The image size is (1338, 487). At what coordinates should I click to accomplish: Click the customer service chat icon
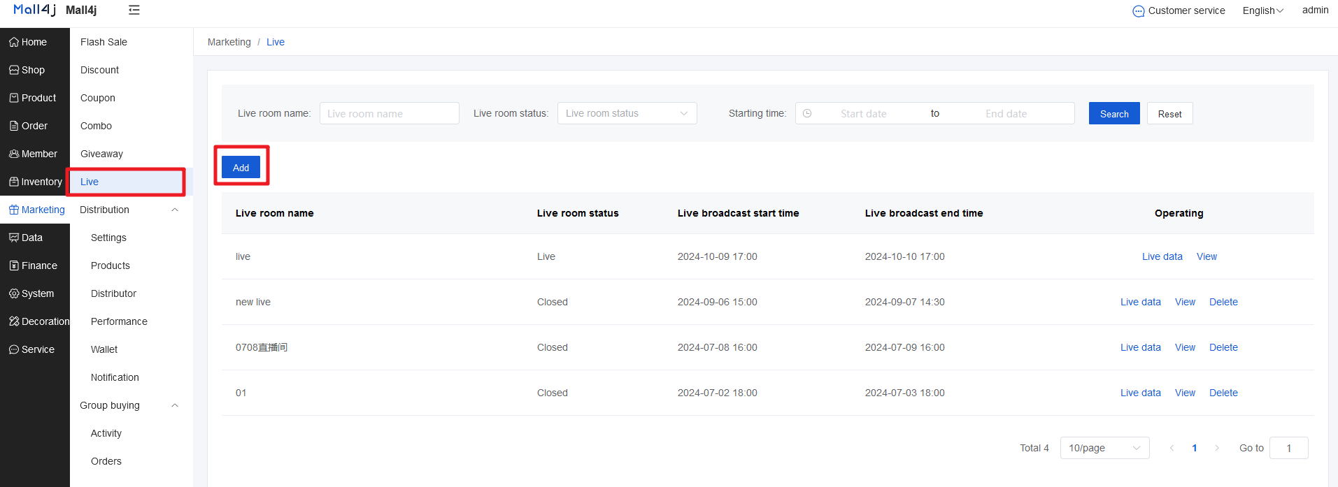point(1139,11)
